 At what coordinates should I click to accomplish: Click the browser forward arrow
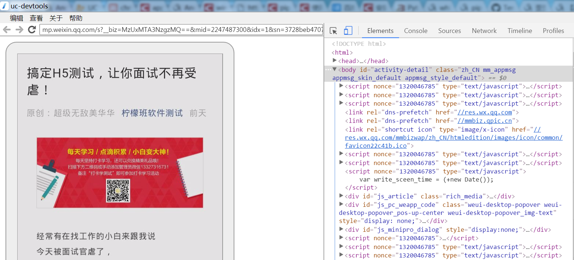coord(19,30)
